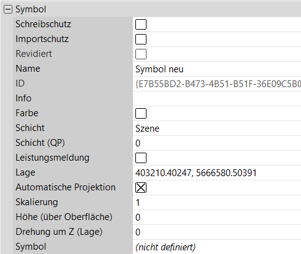Select the ID value field

tap(217, 84)
